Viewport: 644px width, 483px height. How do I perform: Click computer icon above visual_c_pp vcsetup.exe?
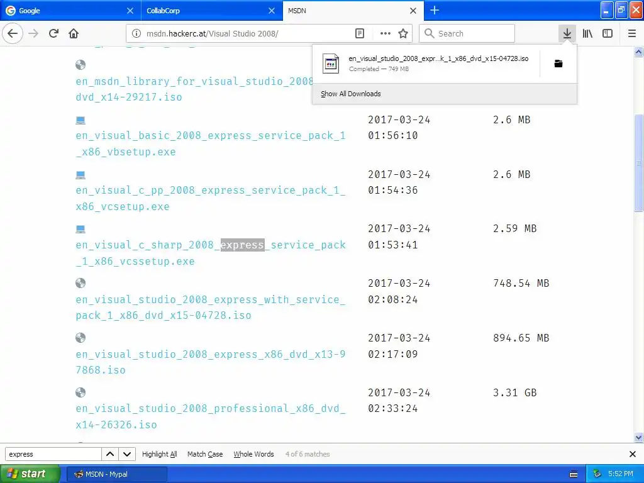(80, 175)
